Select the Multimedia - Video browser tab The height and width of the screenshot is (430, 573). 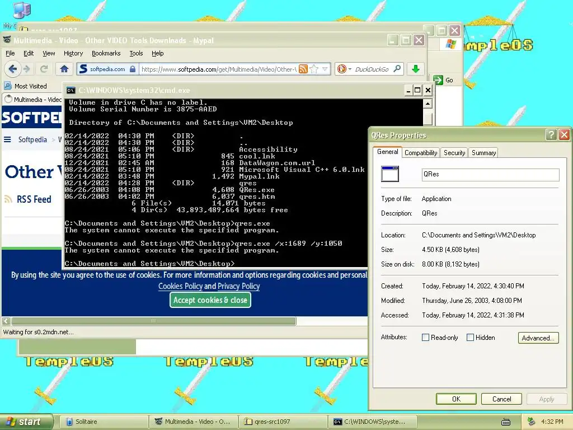tap(33, 100)
